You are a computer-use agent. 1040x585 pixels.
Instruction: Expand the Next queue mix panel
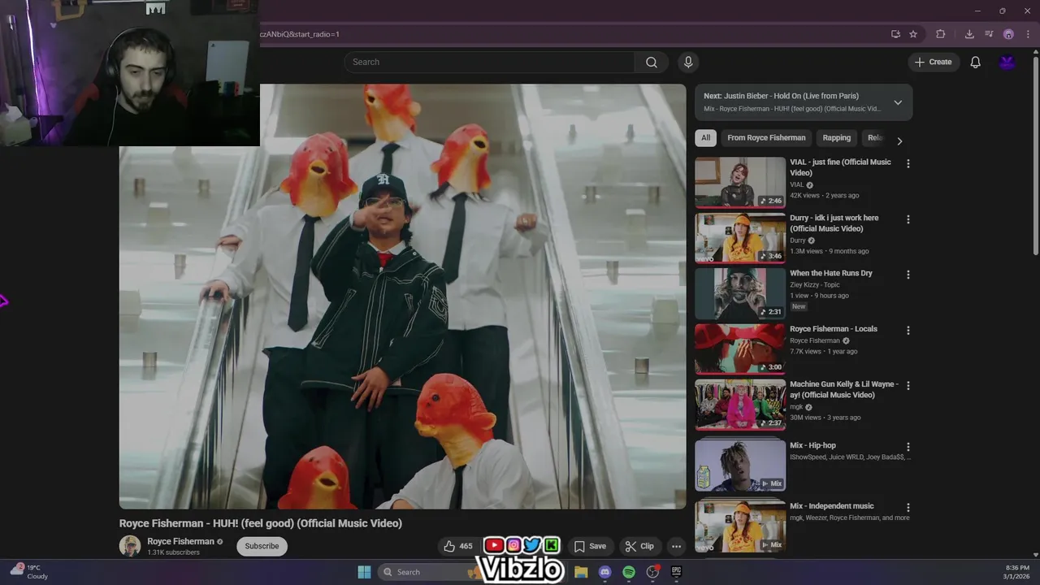[x=898, y=102]
